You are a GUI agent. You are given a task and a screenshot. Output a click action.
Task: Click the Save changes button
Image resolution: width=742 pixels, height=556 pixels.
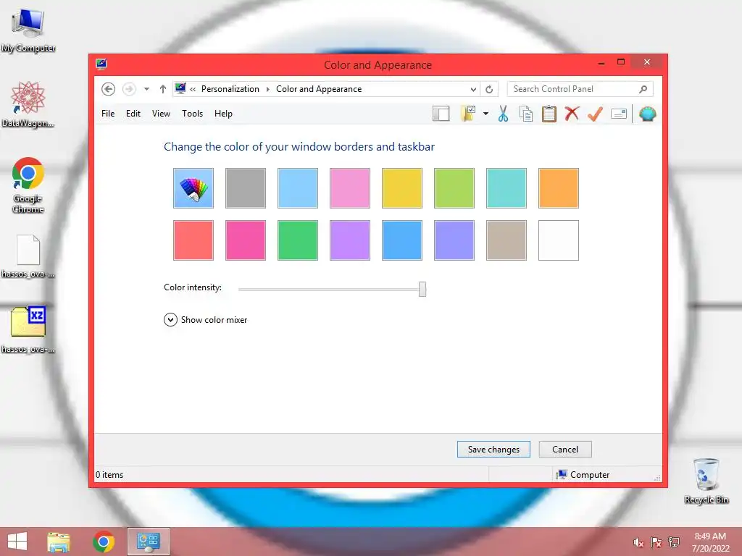493,449
